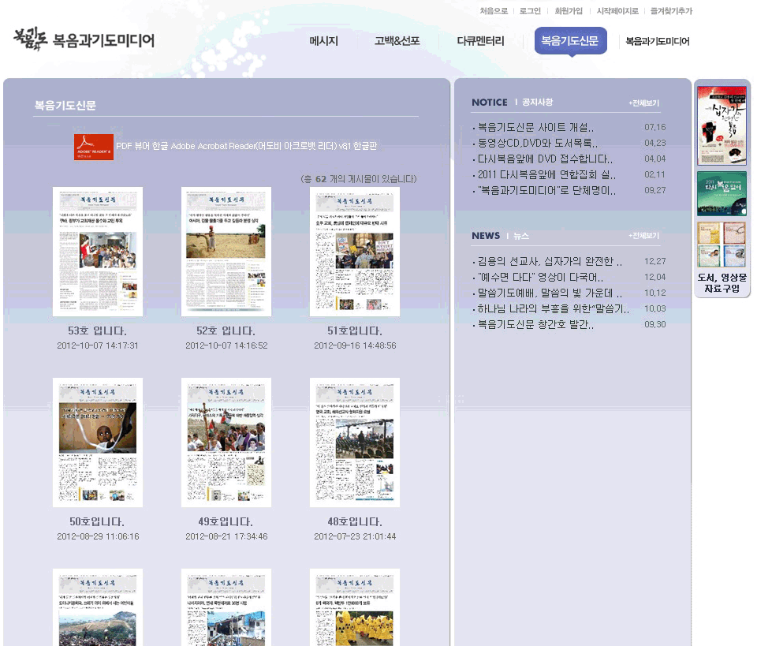This screenshot has height=646, width=757.
Task: Click the news date 09.30
Action: click(x=654, y=324)
